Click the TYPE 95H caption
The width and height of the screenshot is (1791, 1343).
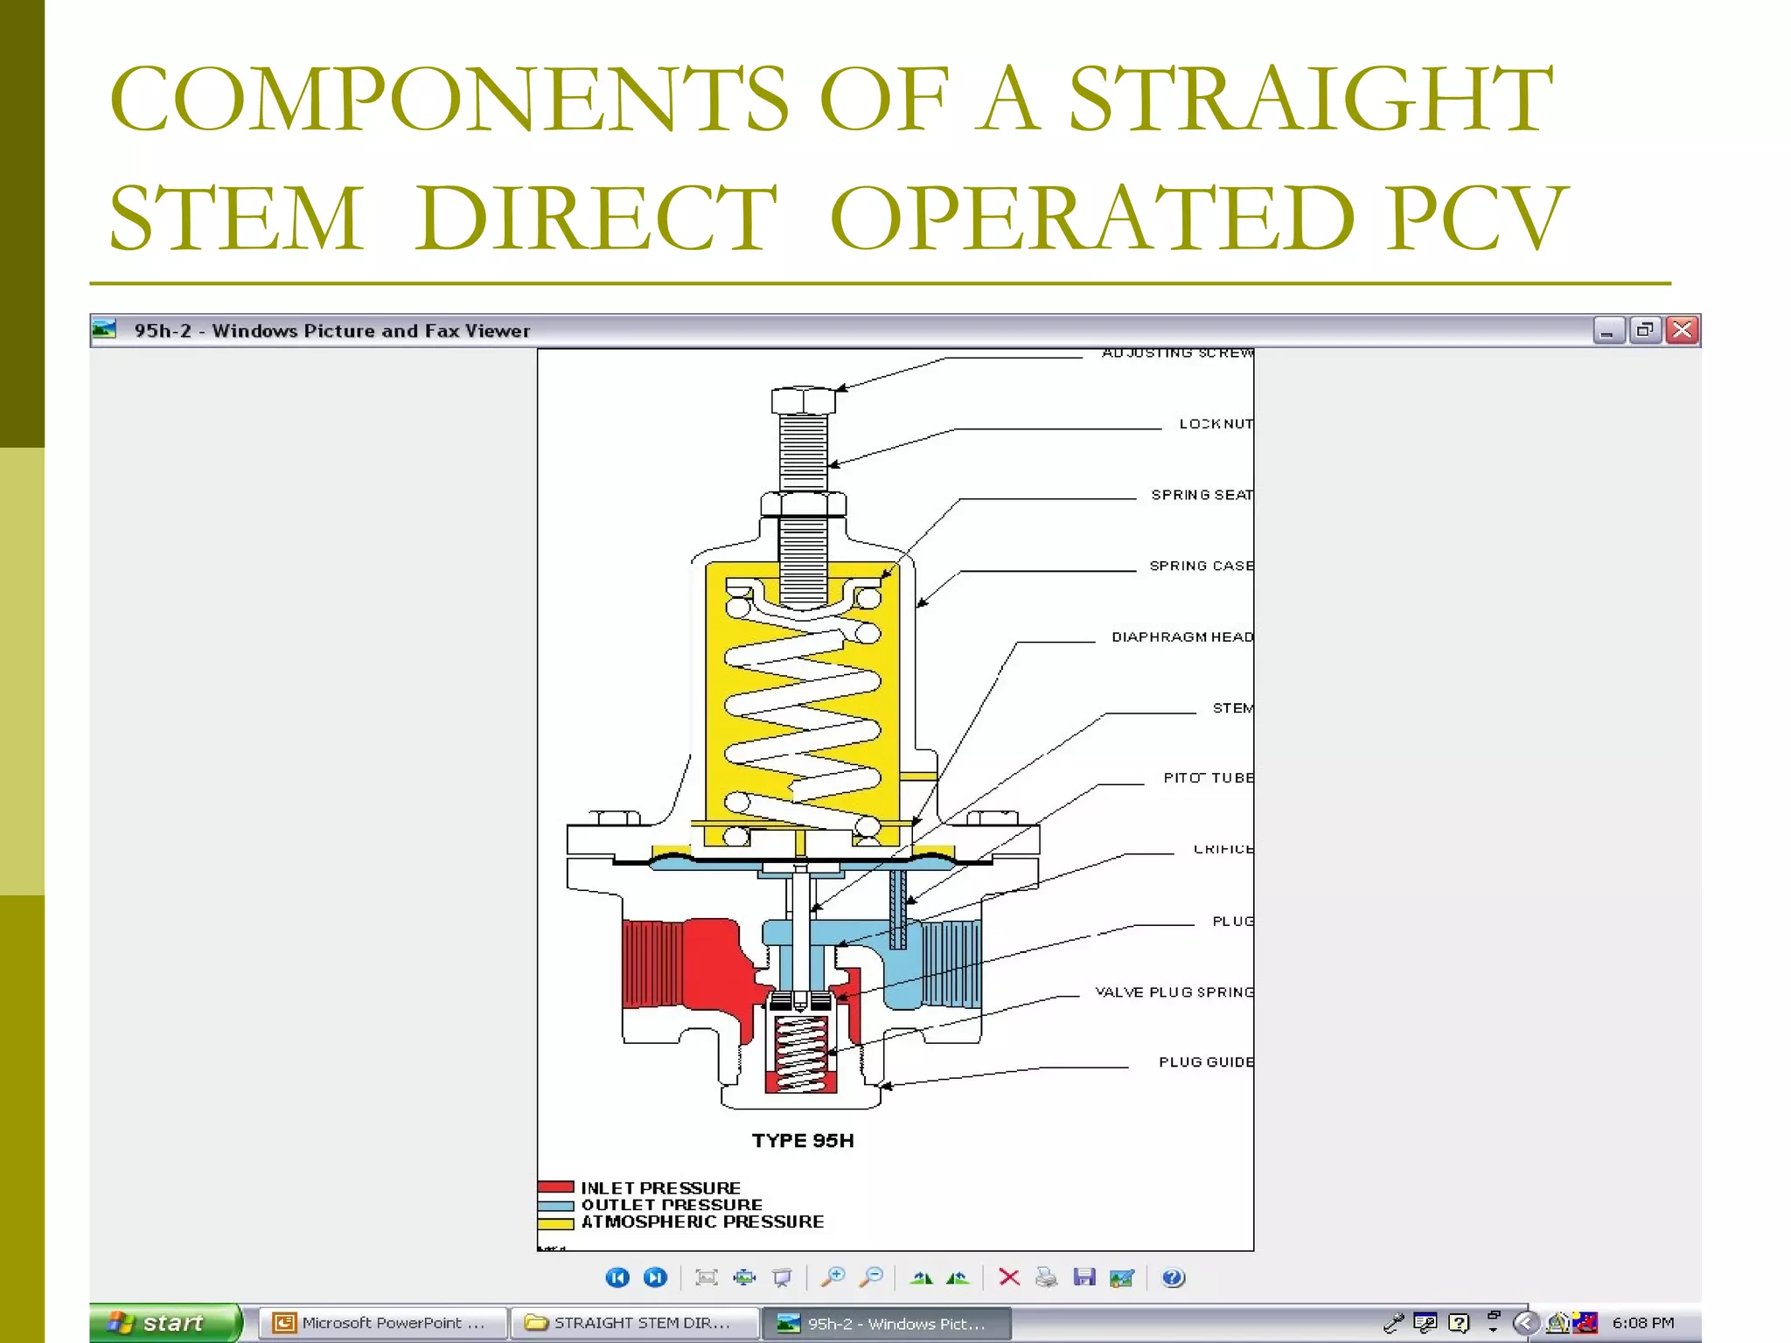pos(803,1141)
